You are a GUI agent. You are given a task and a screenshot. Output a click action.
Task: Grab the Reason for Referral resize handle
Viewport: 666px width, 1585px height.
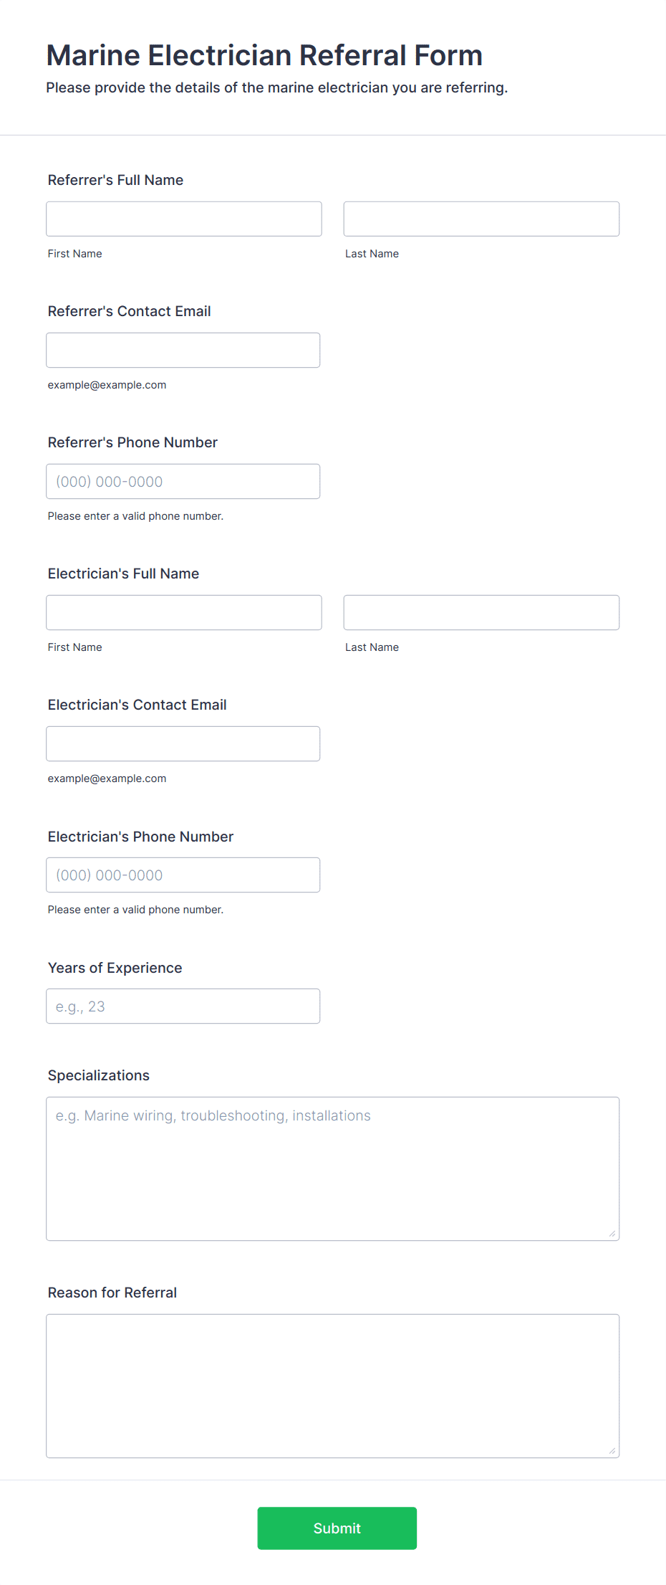612,1451
